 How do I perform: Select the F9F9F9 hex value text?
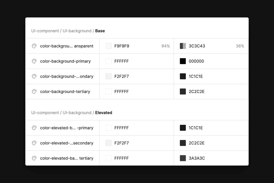(123, 46)
